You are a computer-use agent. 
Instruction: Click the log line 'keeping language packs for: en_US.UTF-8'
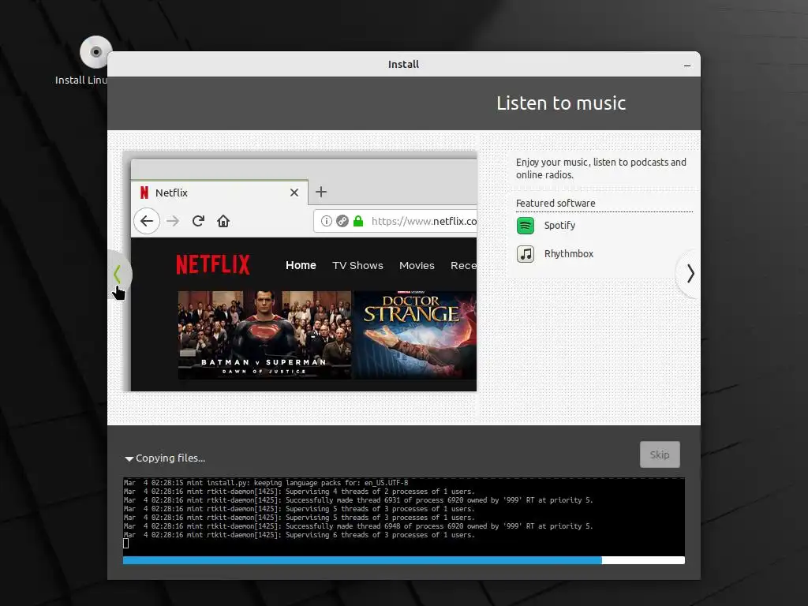tap(266, 483)
